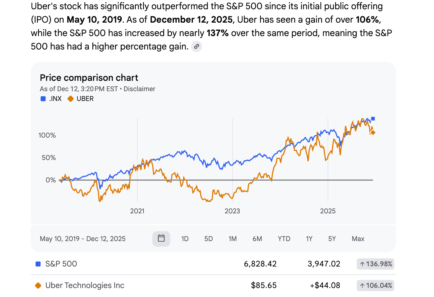Select the Max time range
This screenshot has height=297, width=434.
click(358, 239)
